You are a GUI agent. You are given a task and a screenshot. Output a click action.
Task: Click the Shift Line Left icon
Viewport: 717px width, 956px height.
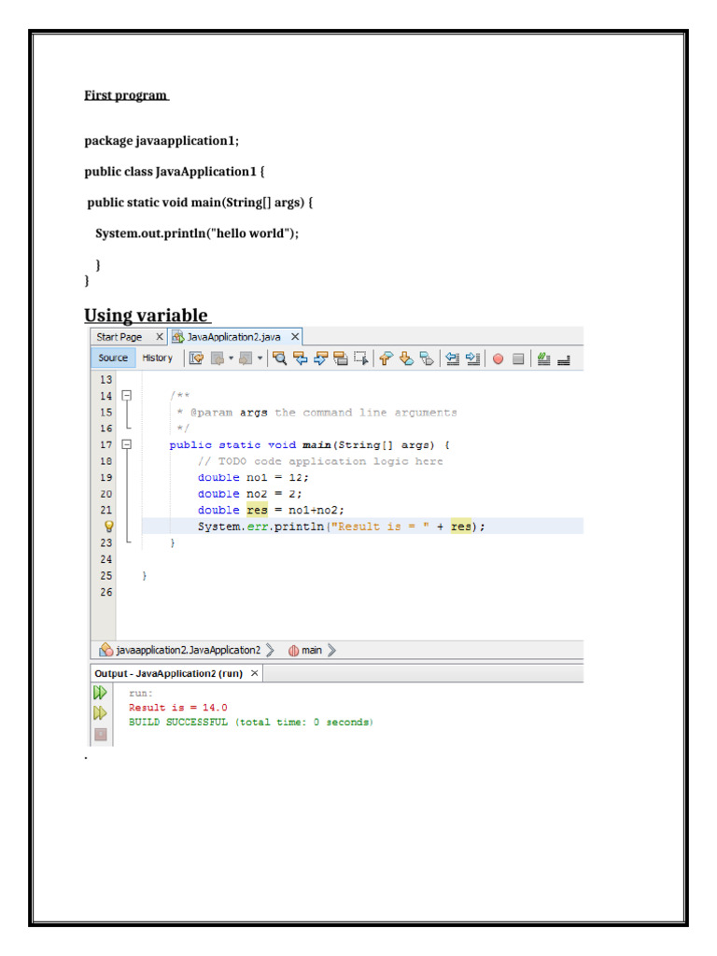[x=453, y=358]
